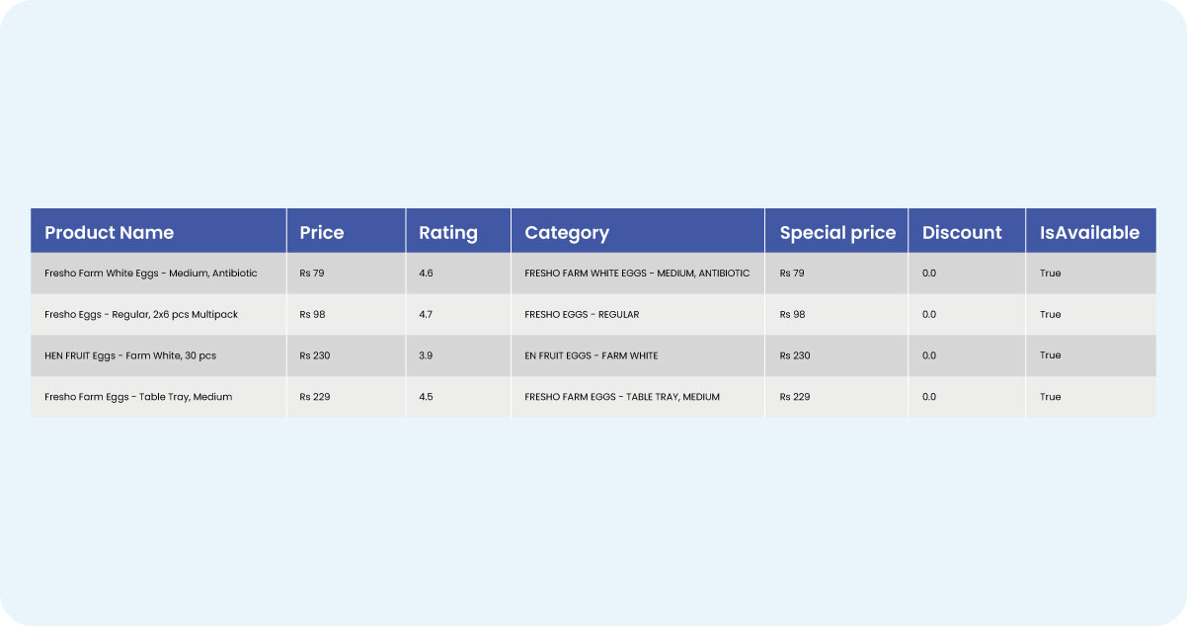Select FRESHO FARM EGGS - TABLE TRAY, MEDIUM category
This screenshot has height=626, width=1187.
click(x=622, y=397)
